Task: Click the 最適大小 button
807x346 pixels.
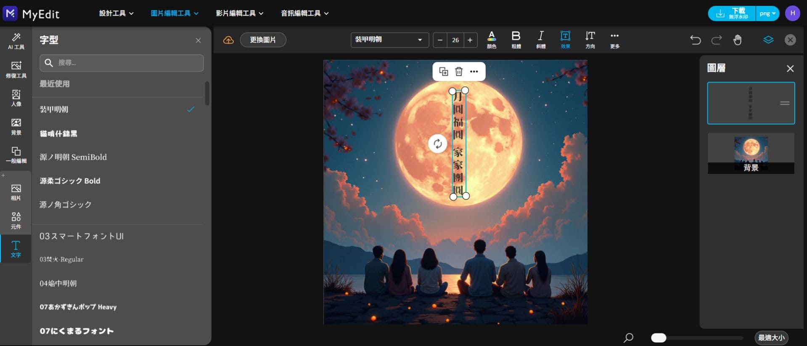Action: click(x=771, y=338)
